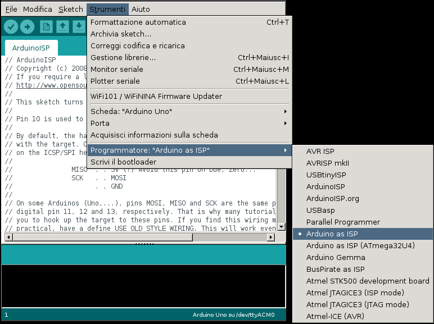Click the black console output area
This screenshot has height=324, width=434.
[x=143, y=286]
